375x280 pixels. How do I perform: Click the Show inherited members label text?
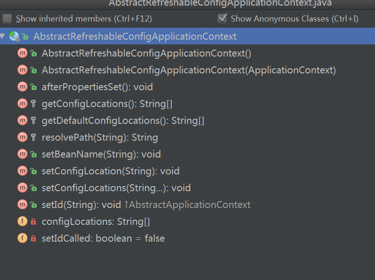point(84,19)
